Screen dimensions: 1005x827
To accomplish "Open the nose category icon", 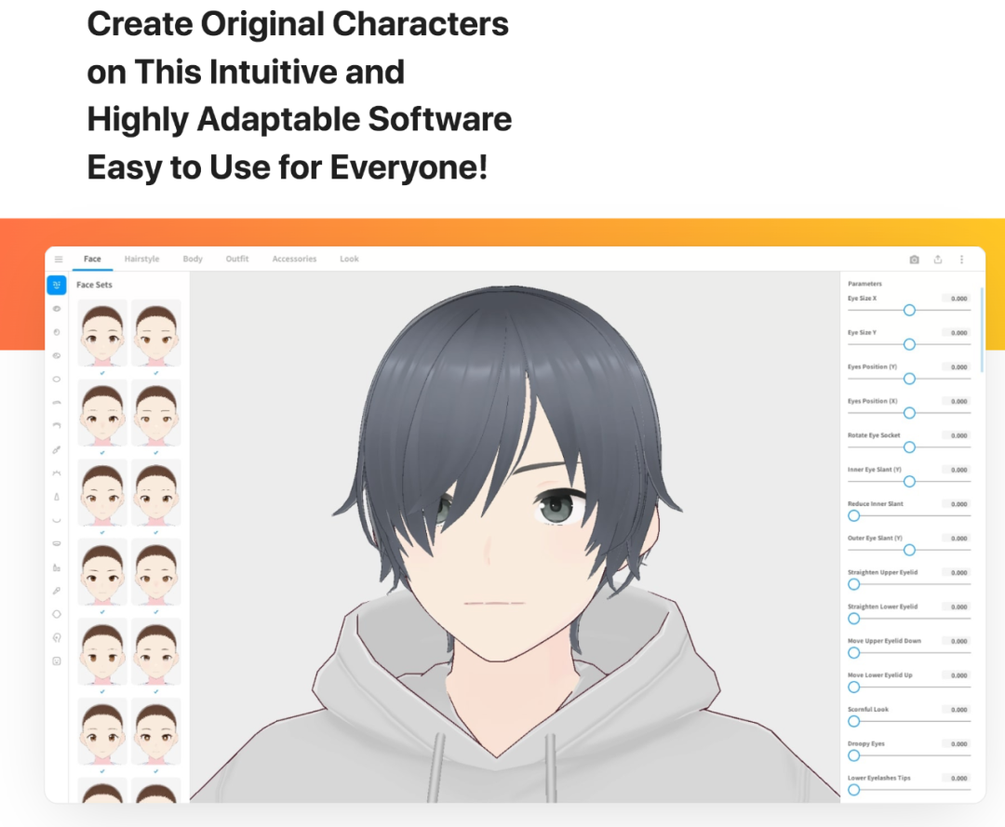I will coord(57,497).
